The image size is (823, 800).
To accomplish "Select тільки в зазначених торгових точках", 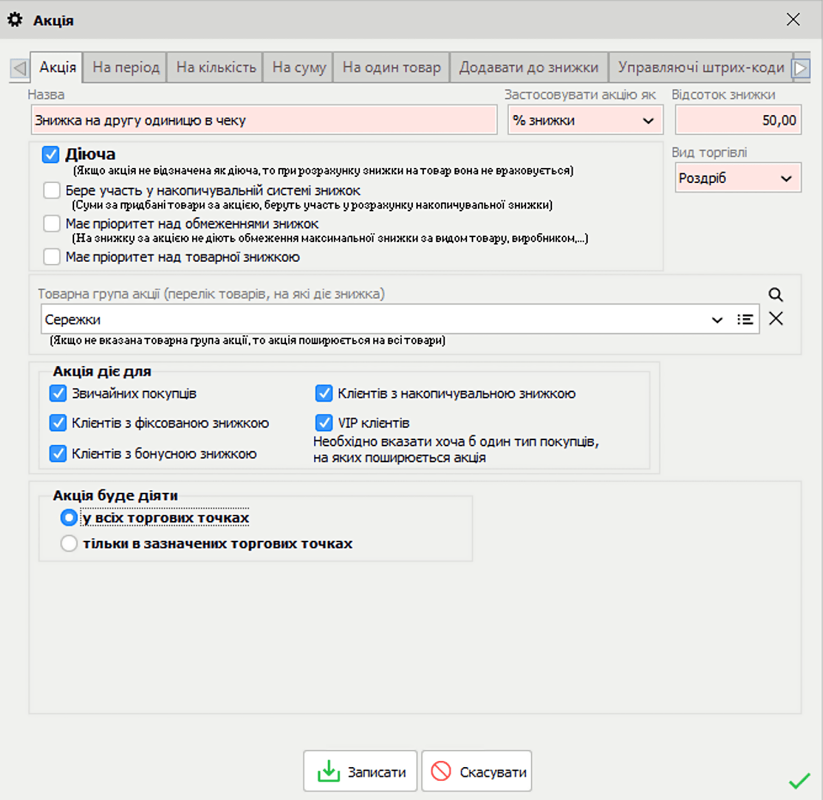I will click(x=69, y=544).
